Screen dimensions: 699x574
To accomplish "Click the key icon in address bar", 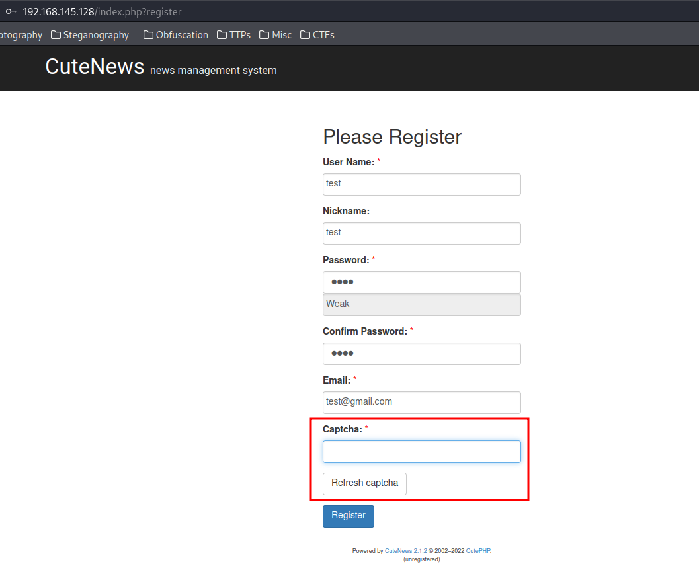I will (11, 12).
